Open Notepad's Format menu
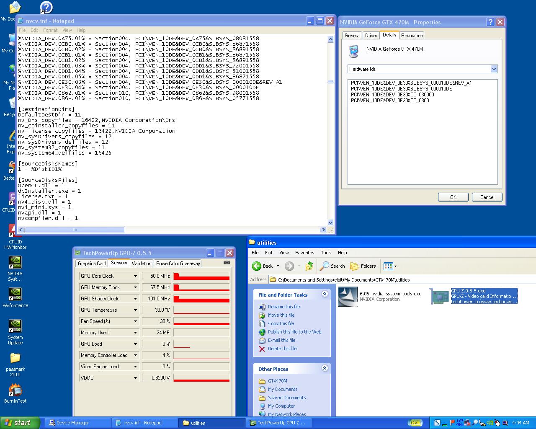The image size is (536, 429). 50,30
